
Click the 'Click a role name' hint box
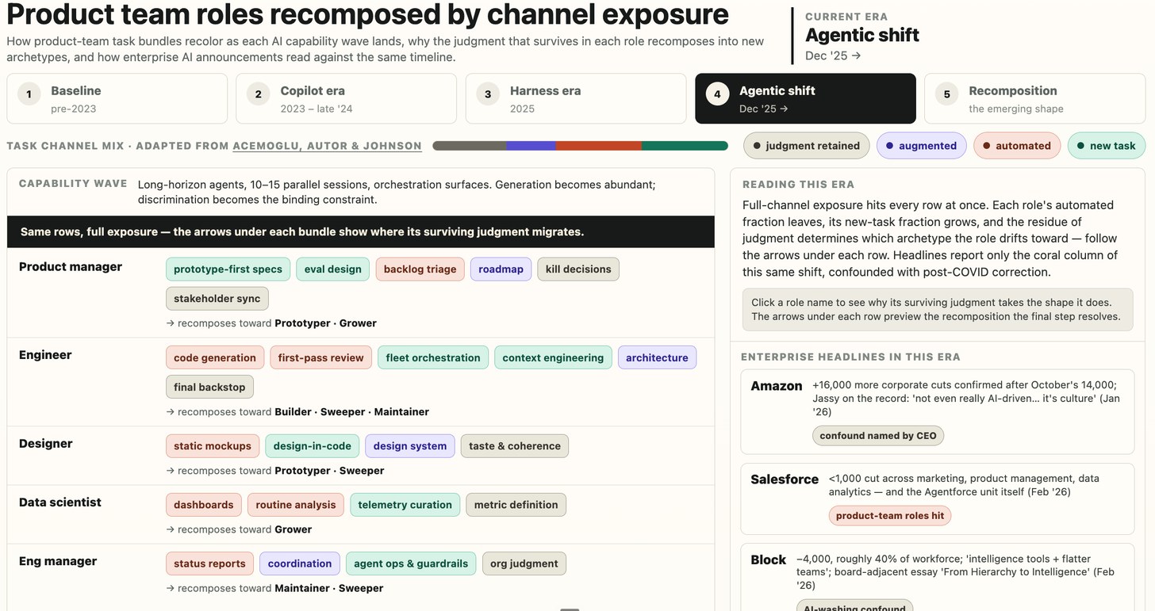938,309
